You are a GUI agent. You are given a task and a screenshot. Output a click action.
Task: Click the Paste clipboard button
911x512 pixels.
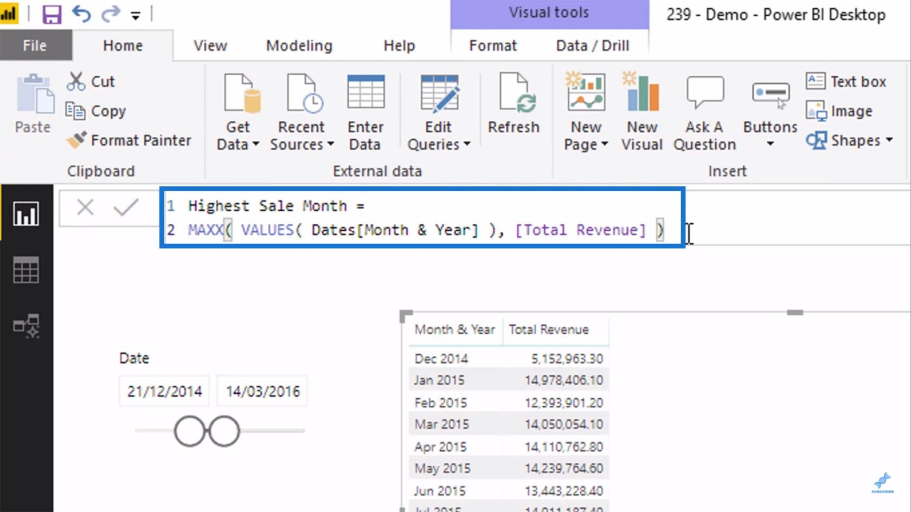click(x=33, y=103)
